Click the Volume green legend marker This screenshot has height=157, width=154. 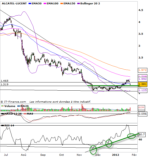coord(2,106)
